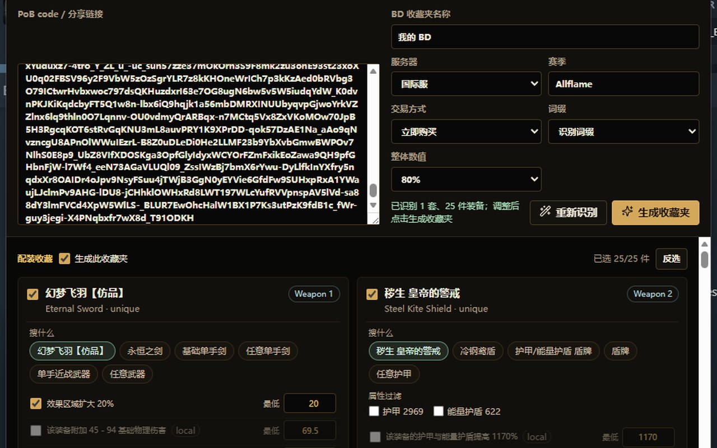
Task: Click the BD 收藏夹名称 input field
Action: click(545, 37)
